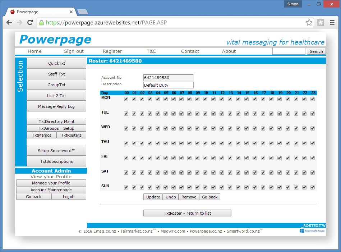Open TxtSubscriptions
The height and width of the screenshot is (252, 341).
click(x=56, y=161)
